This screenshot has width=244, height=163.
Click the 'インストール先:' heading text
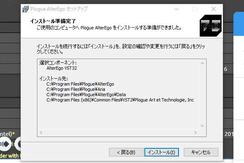click(54, 79)
